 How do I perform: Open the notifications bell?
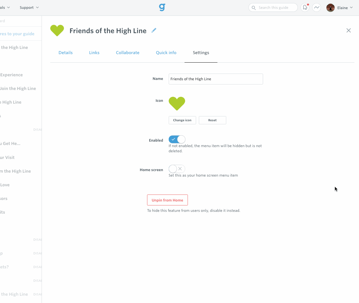tap(305, 8)
